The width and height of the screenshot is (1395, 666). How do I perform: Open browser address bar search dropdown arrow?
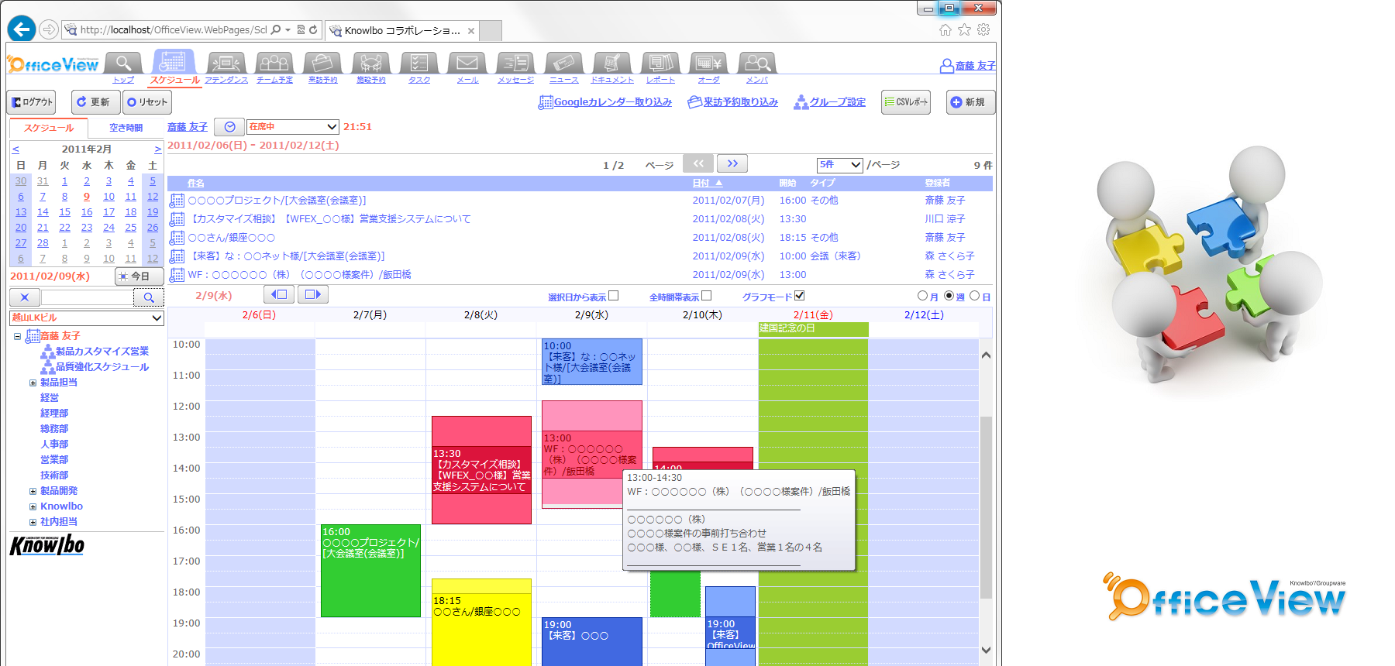point(288,30)
